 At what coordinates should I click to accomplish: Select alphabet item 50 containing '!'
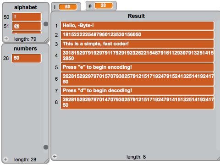click(x=27, y=17)
